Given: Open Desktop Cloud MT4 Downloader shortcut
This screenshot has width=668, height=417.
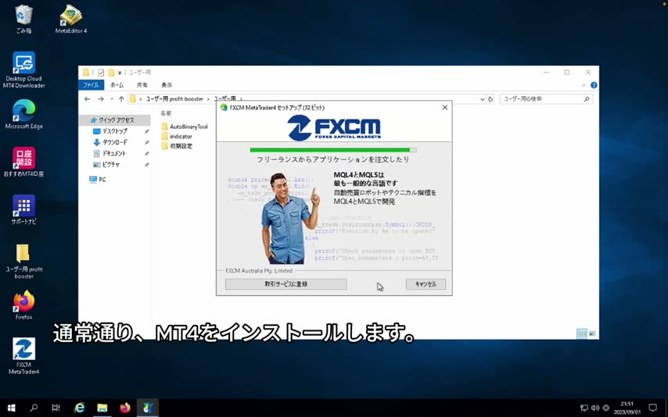Looking at the screenshot, I should 23,69.
